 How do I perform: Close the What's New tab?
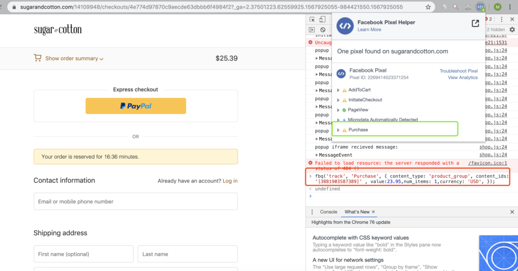tap(373, 212)
